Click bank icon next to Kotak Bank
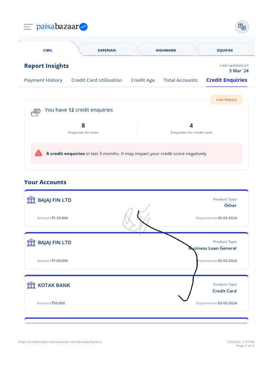This screenshot has width=273, height=365. [31, 285]
